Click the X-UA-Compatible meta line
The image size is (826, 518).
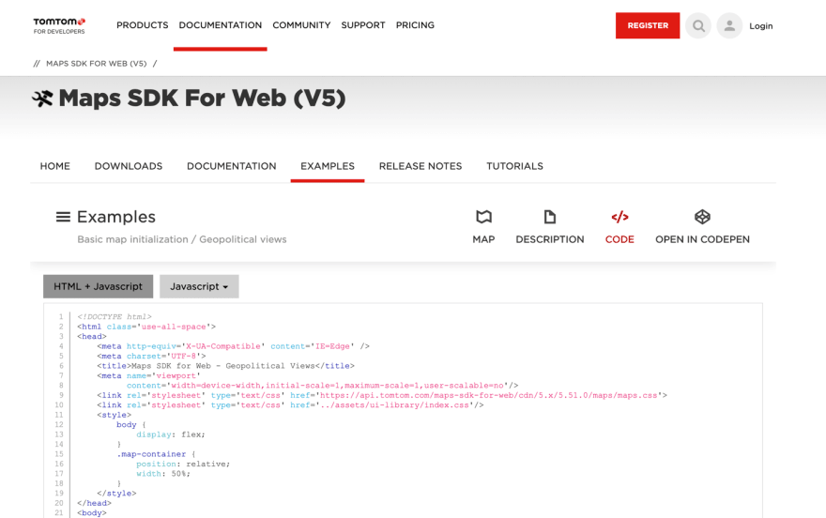tap(234, 346)
